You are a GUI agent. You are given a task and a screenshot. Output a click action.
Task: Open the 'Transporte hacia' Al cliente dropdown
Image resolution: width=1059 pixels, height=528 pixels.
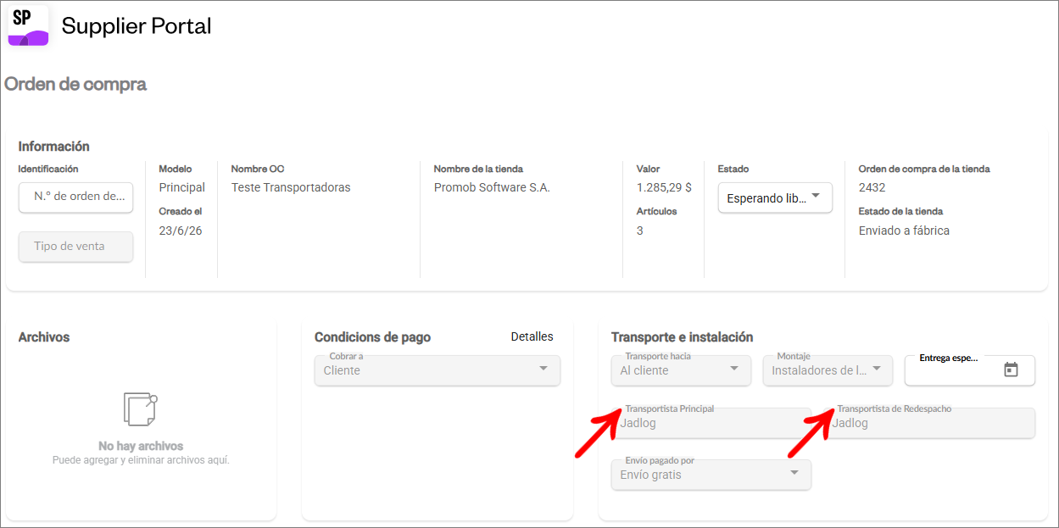tap(681, 370)
